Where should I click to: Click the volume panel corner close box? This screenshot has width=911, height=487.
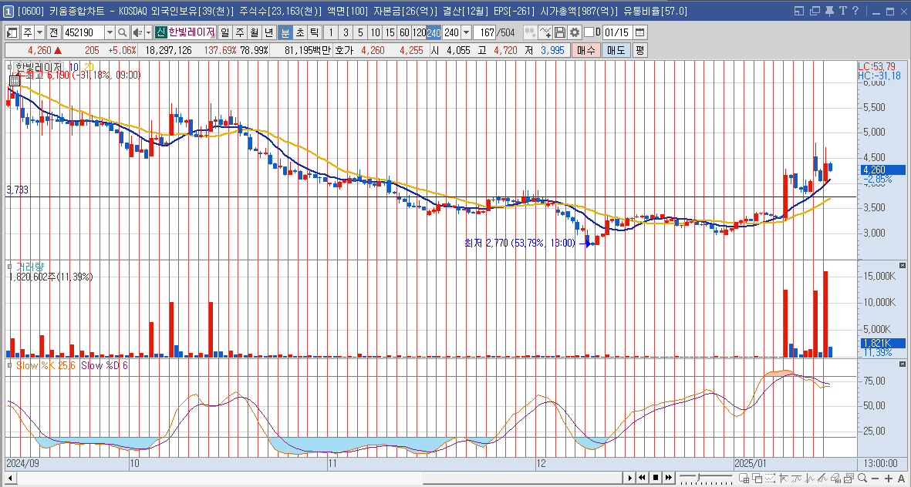point(903,264)
